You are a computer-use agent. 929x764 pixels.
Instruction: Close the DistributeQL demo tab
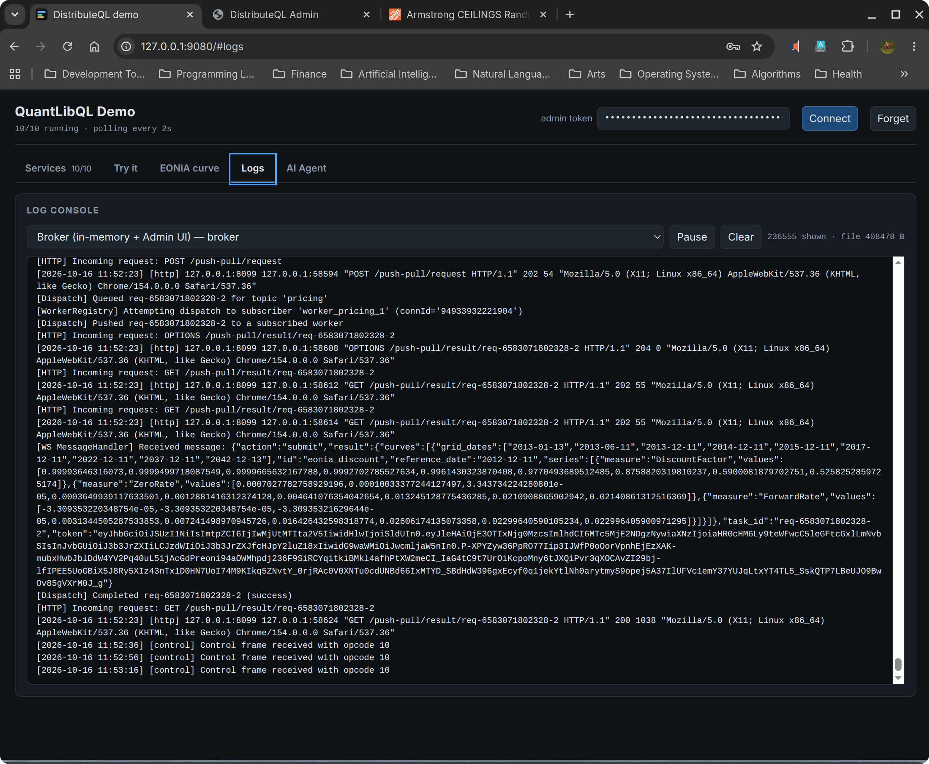pyautogui.click(x=190, y=14)
